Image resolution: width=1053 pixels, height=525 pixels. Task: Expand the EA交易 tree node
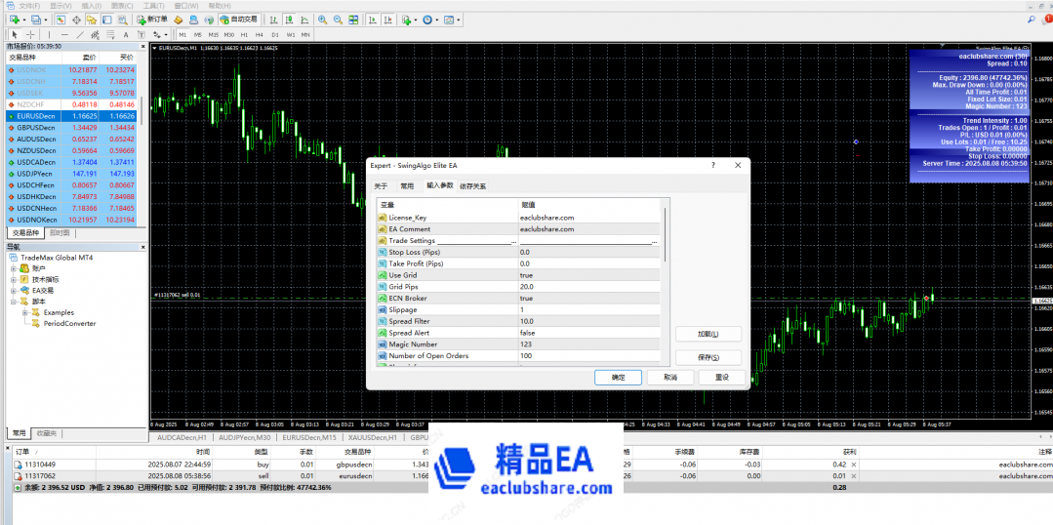click(14, 290)
